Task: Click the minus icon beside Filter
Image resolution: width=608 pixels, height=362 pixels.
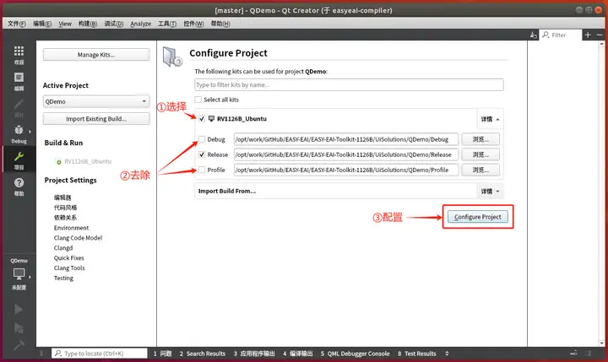Action: pyautogui.click(x=599, y=35)
